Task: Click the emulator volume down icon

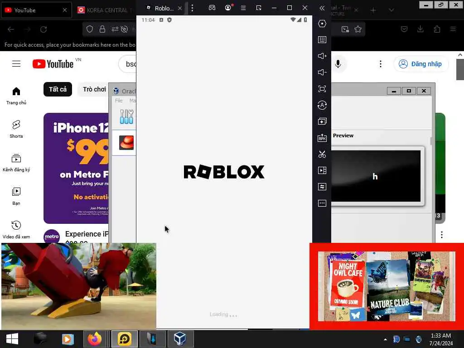Action: tap(322, 72)
